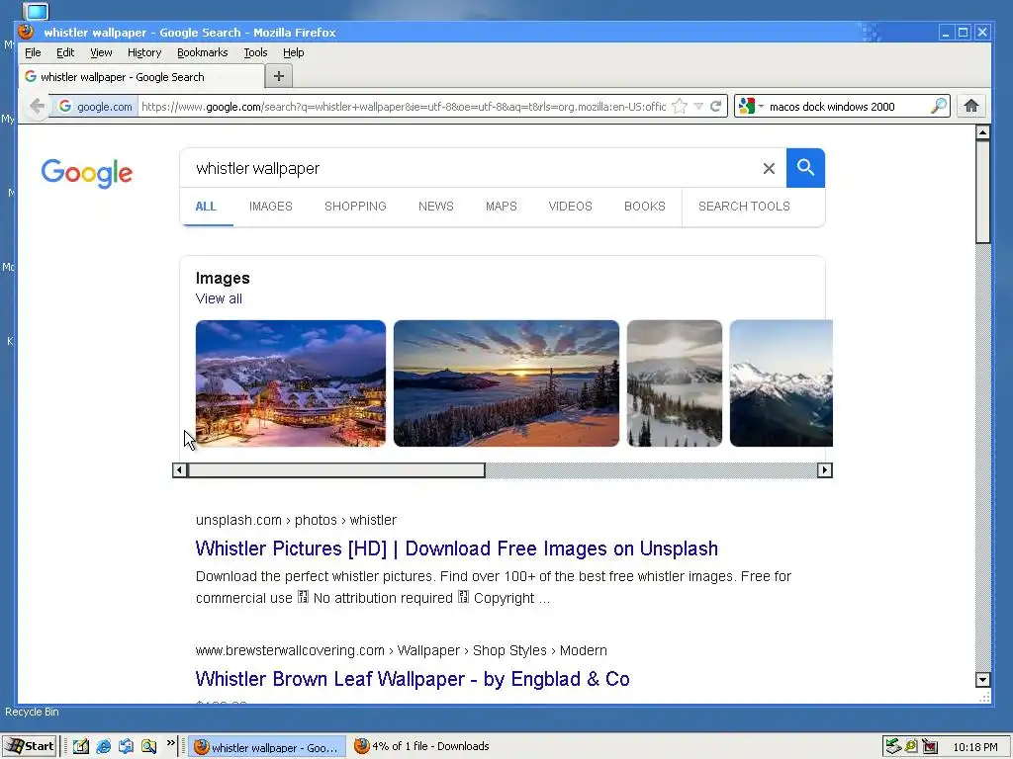Click the page scrollbar down arrow

[x=982, y=680]
